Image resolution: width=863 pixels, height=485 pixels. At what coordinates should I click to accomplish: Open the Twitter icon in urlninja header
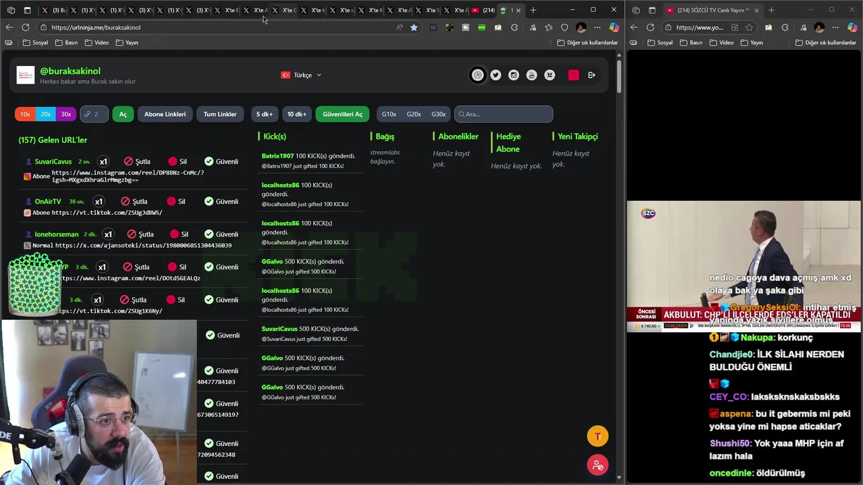click(496, 75)
